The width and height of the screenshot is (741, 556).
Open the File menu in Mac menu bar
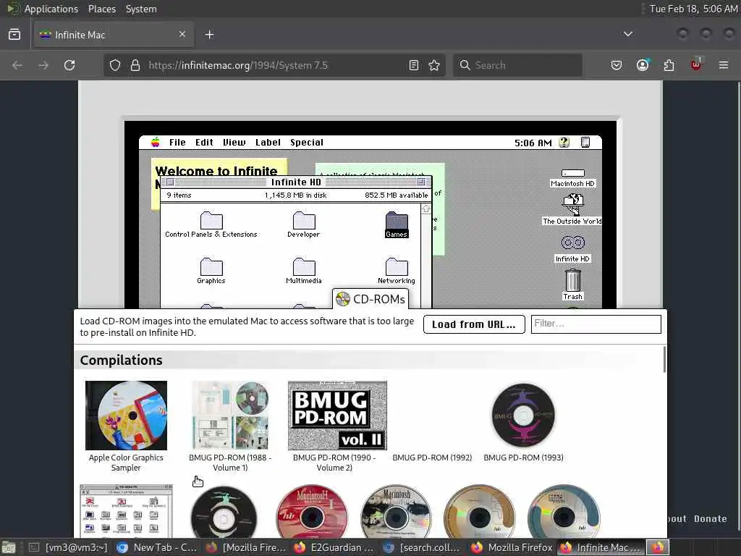(x=177, y=143)
